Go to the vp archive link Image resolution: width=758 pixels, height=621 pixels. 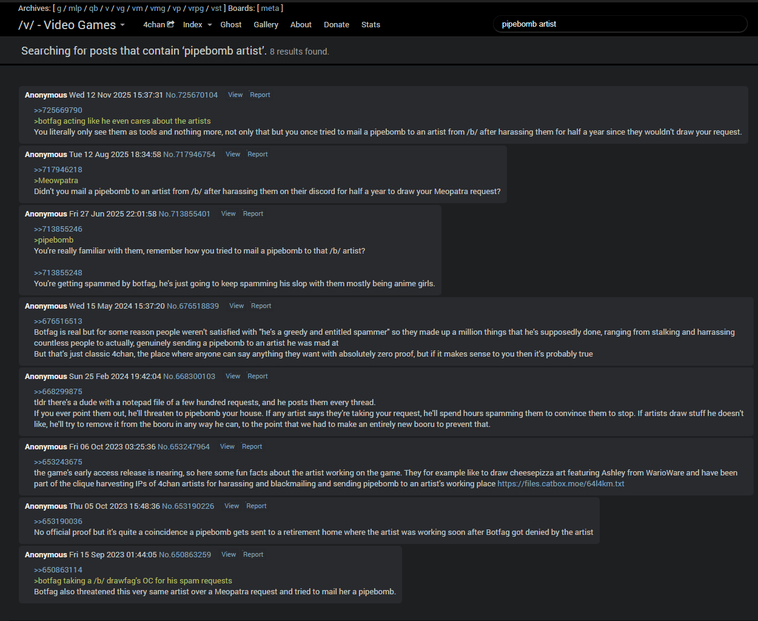tap(176, 8)
